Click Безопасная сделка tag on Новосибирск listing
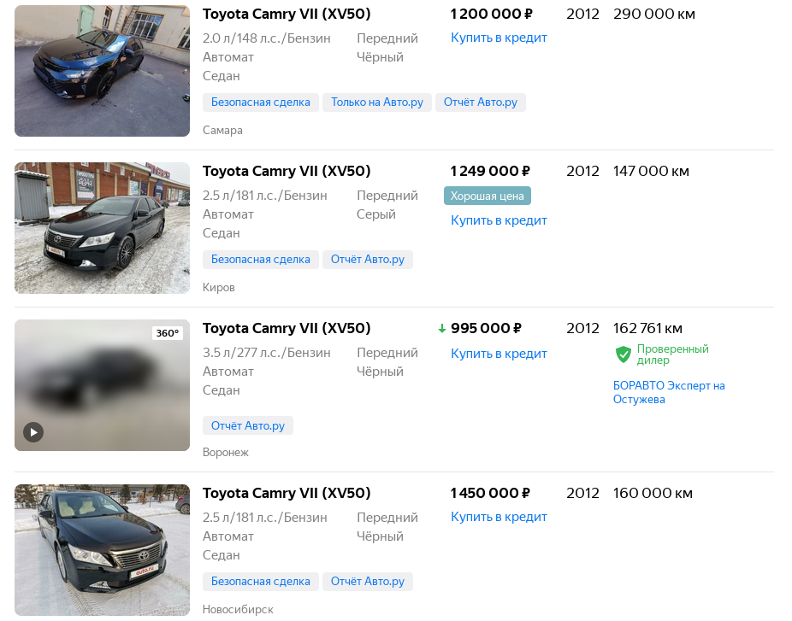 point(261,581)
